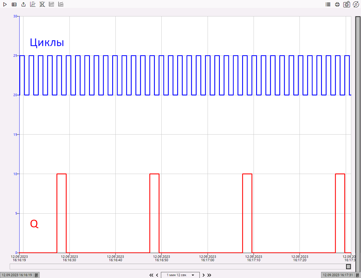Start trend playback with the Run icon

[5, 4]
